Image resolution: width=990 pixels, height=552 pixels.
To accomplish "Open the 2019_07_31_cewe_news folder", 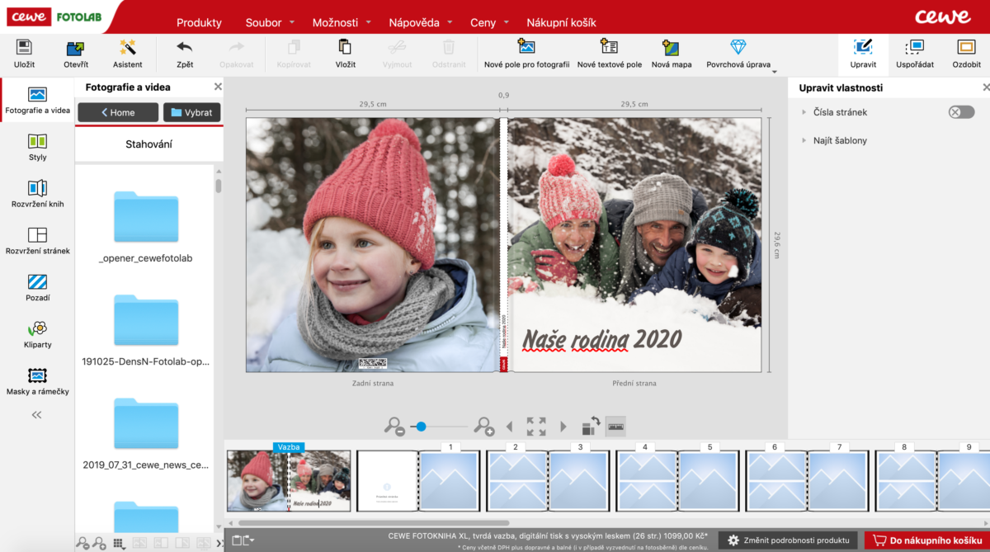I will pos(146,434).
